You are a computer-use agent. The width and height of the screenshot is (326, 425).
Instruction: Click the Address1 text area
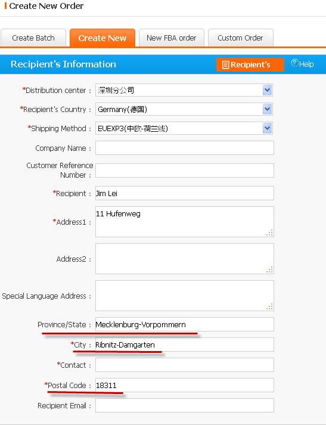(185, 222)
